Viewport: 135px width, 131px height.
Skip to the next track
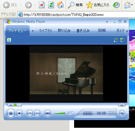[x=37, y=113]
